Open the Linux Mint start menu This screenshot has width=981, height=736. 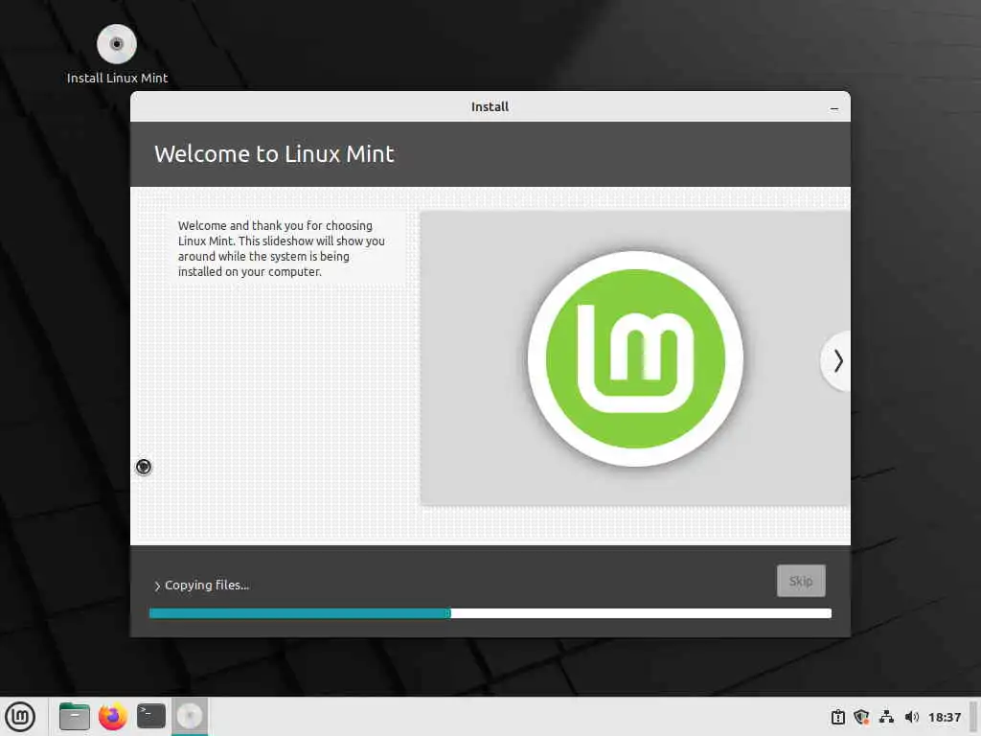coord(20,716)
